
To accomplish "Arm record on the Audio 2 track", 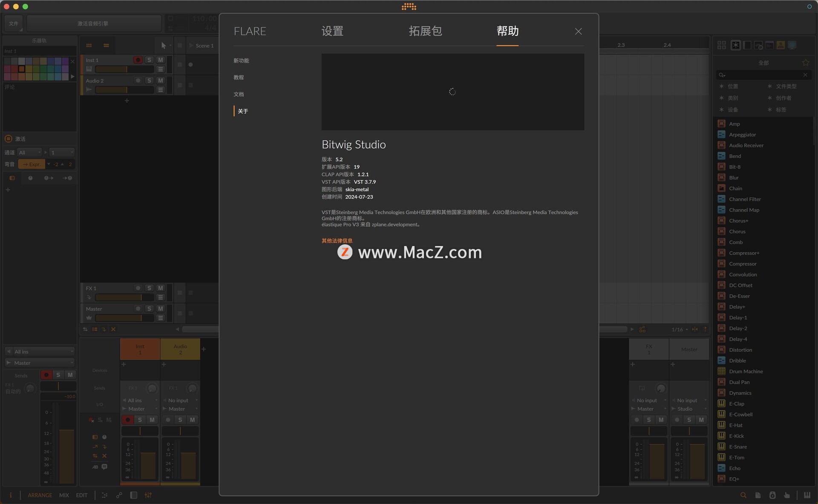I will click(138, 80).
